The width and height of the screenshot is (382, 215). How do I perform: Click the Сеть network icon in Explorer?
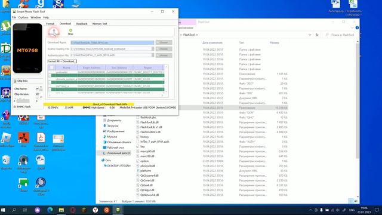pos(103,160)
